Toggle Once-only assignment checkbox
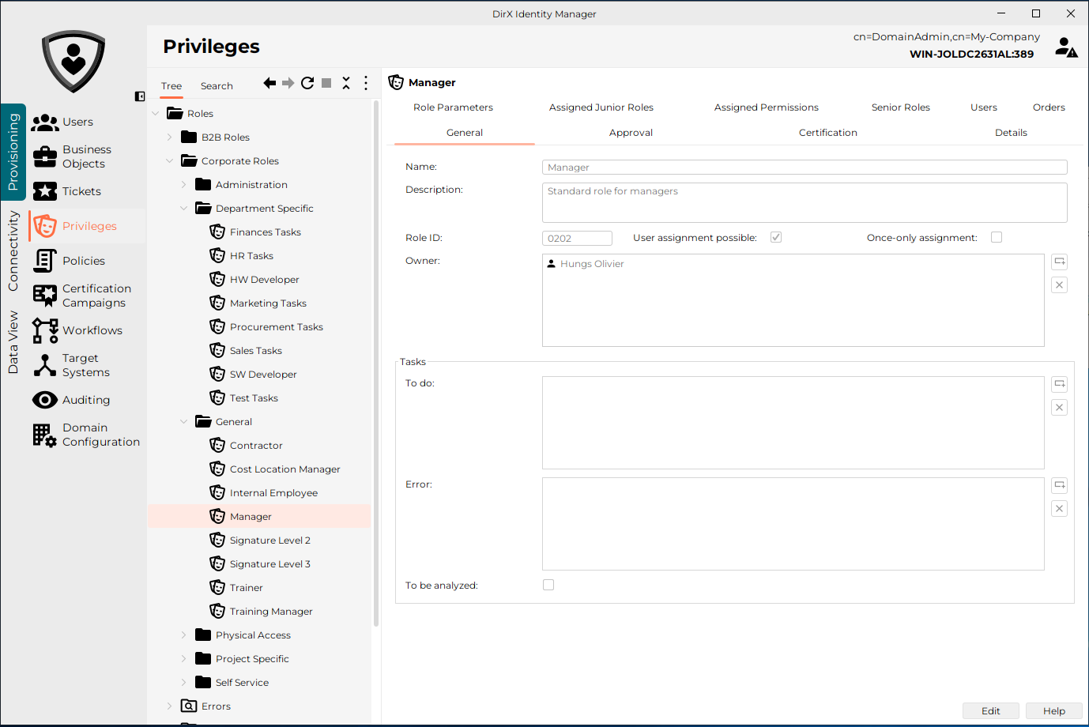Image resolution: width=1089 pixels, height=727 pixels. click(997, 237)
